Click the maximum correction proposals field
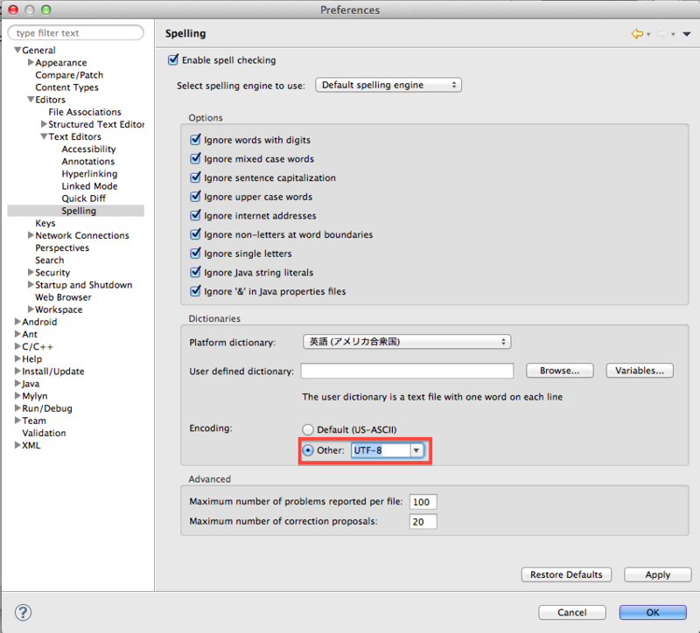This screenshot has height=633, width=700. [x=423, y=521]
